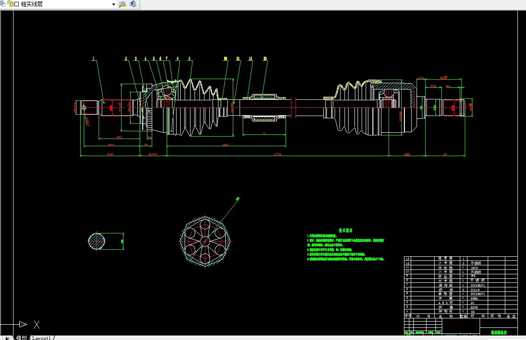The image size is (526, 340).
Task: Select the small hatched shaft section circle
Action: point(96,241)
